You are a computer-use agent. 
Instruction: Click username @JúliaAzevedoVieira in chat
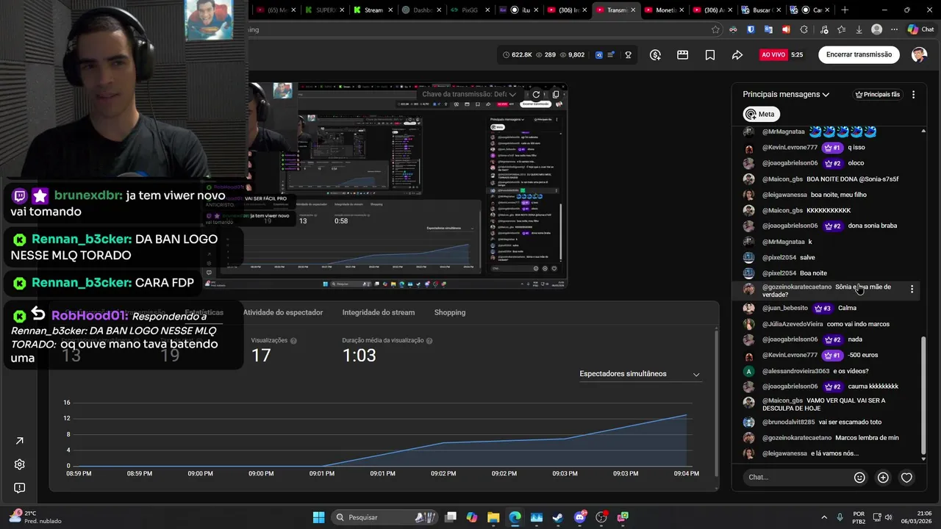point(792,324)
